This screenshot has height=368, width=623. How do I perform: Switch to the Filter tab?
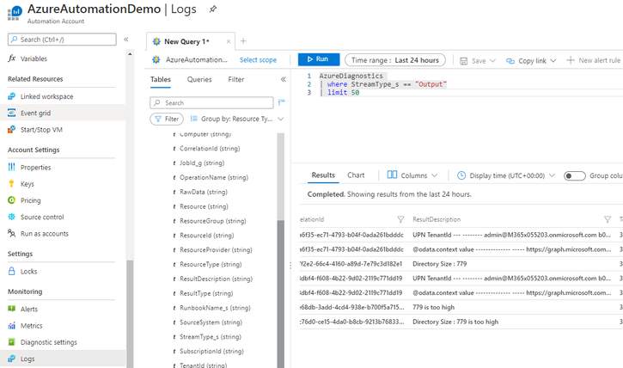[236, 79]
